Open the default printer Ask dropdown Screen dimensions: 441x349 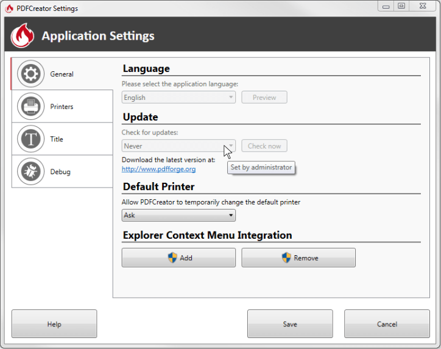click(178, 215)
